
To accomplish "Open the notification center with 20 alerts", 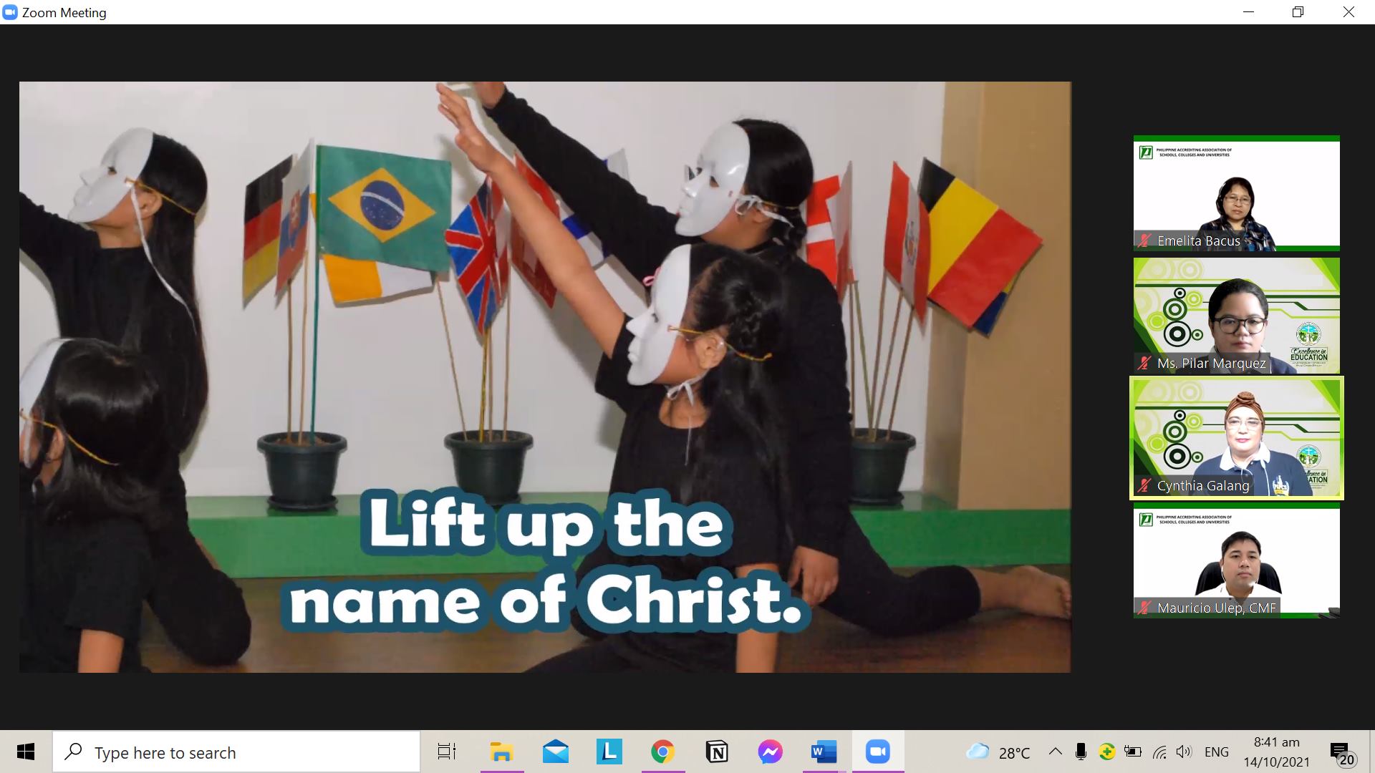I will point(1341,753).
